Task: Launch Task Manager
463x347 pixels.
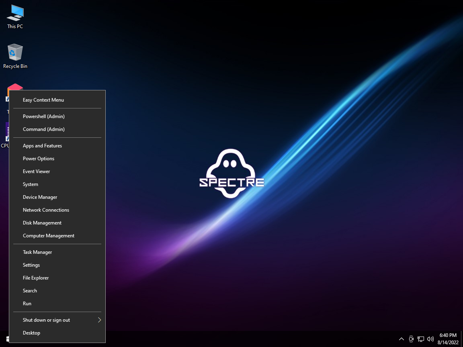Action: click(x=57, y=252)
